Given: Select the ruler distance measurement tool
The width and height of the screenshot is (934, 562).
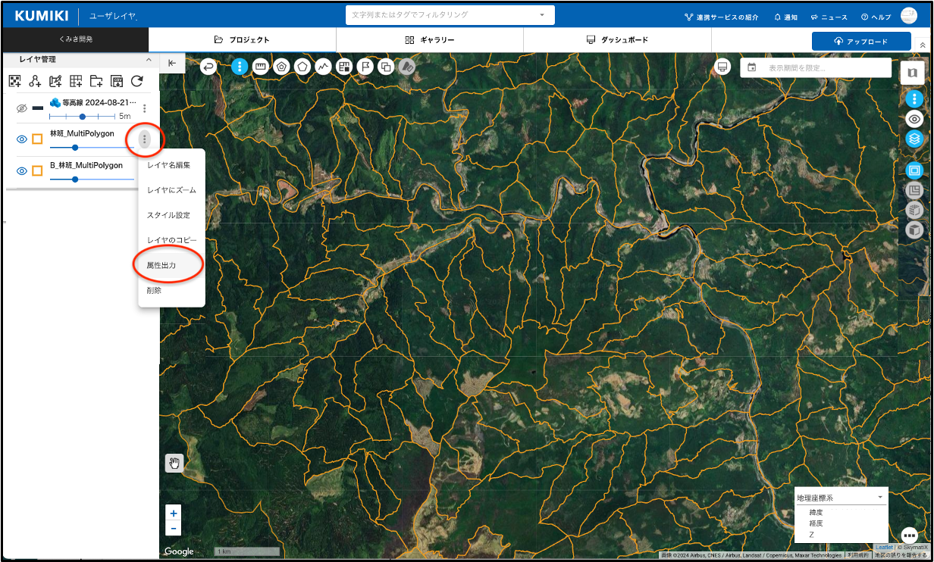Looking at the screenshot, I should 261,67.
